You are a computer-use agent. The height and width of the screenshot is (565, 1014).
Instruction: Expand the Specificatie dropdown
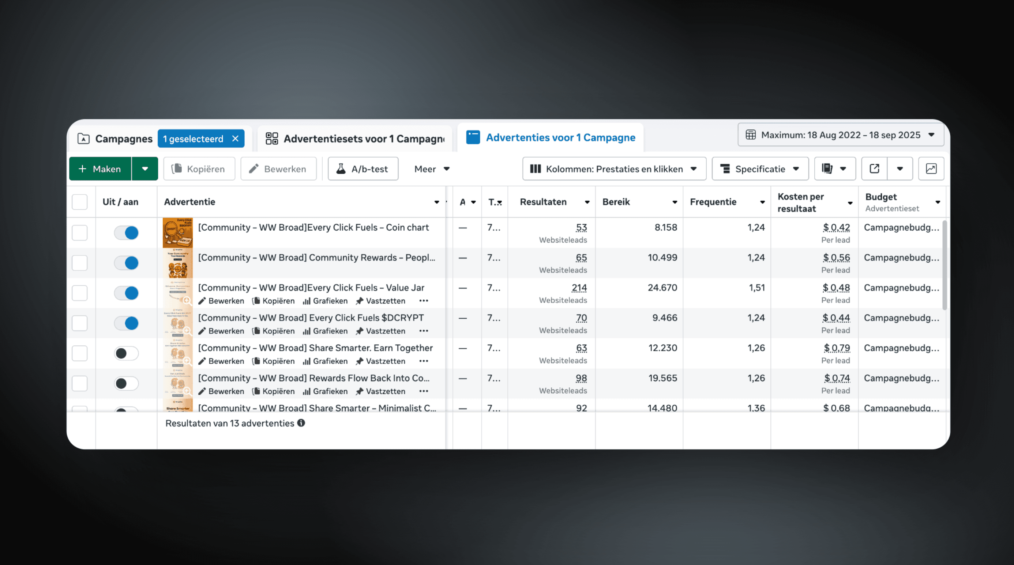[760, 169]
